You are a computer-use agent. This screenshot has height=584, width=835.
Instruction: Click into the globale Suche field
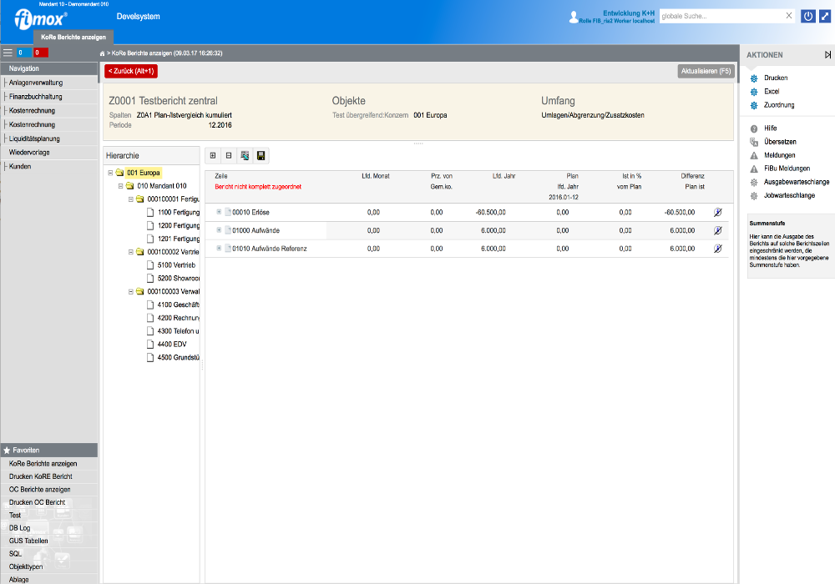(x=721, y=16)
